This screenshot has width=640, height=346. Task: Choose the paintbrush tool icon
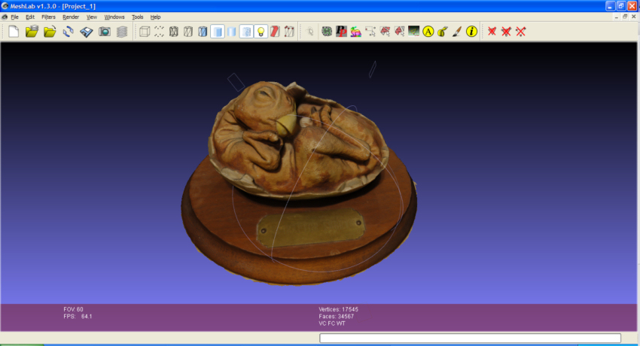click(x=456, y=32)
